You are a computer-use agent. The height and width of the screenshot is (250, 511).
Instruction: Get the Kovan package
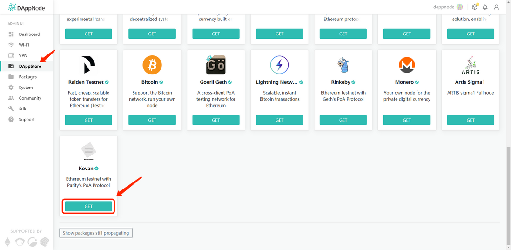[x=88, y=206]
